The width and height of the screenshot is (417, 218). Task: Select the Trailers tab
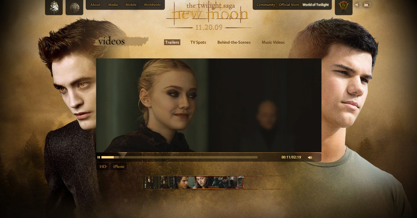[x=172, y=42]
